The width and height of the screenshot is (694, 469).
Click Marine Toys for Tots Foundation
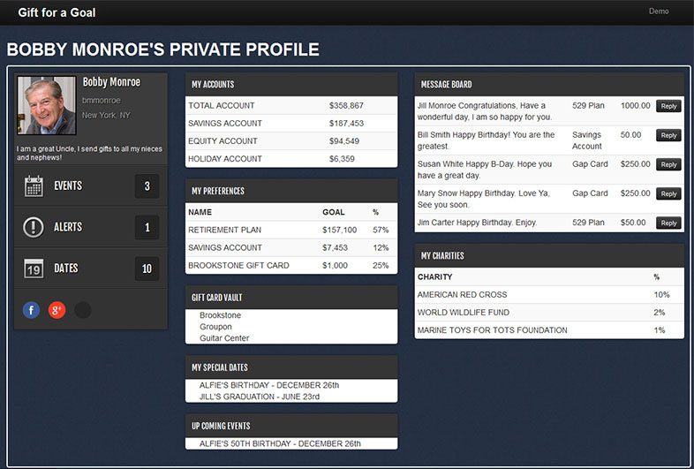pos(549,330)
